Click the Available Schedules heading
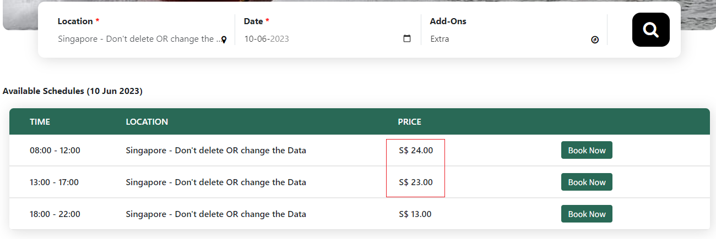Image resolution: width=716 pixels, height=239 pixels. (73, 91)
